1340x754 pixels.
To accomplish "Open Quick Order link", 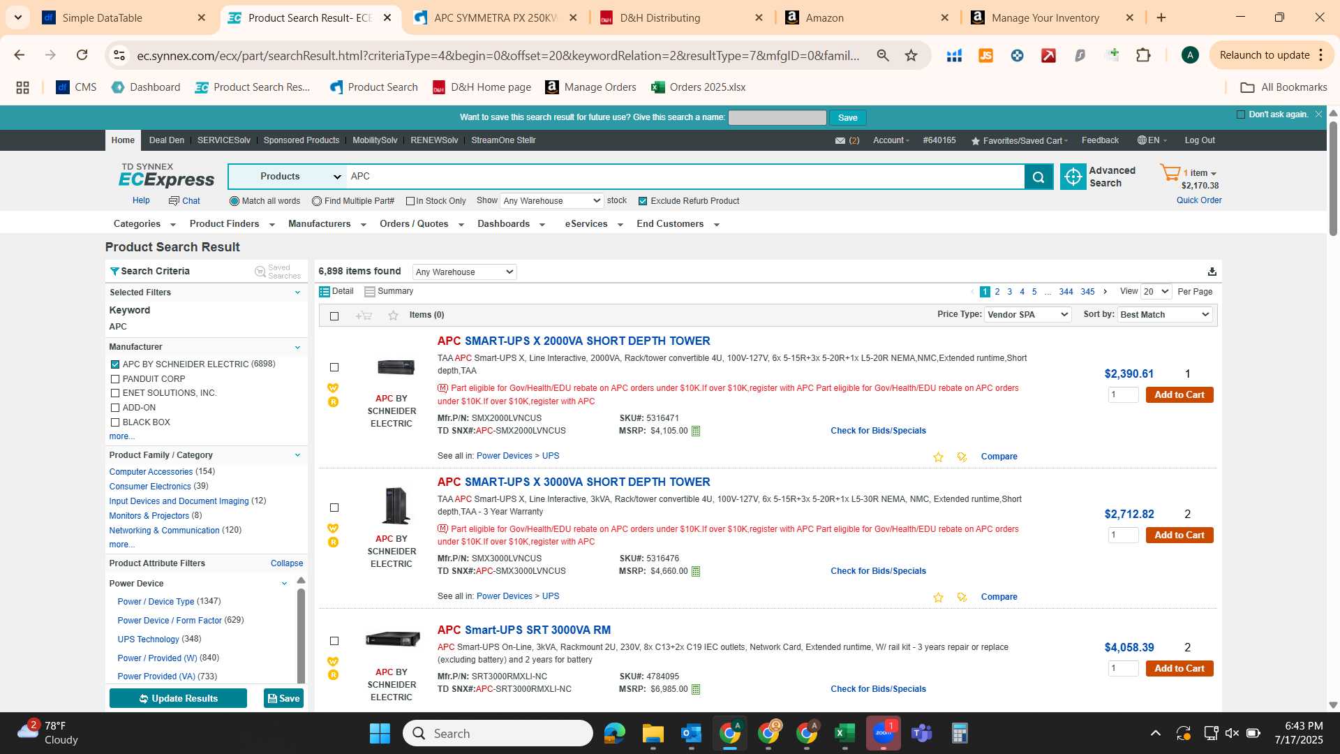I will tap(1199, 200).
